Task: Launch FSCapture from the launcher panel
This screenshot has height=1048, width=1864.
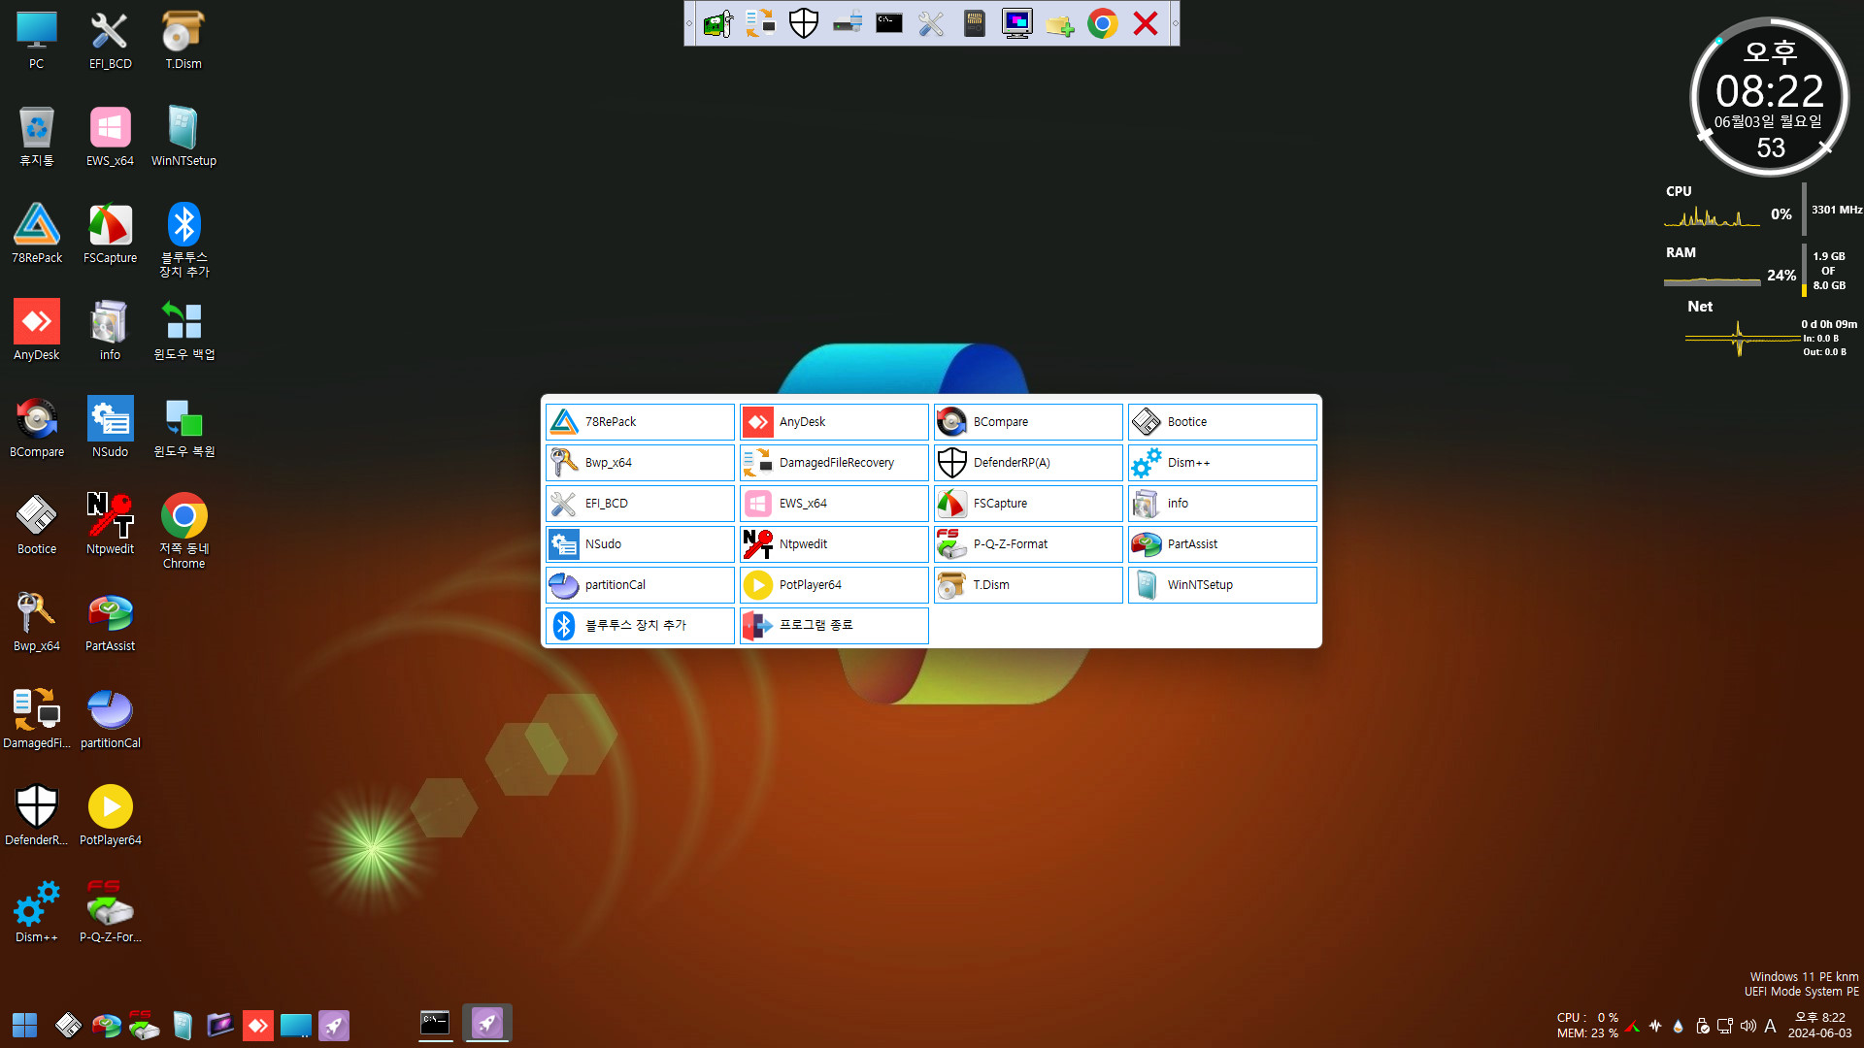Action: 1028,504
